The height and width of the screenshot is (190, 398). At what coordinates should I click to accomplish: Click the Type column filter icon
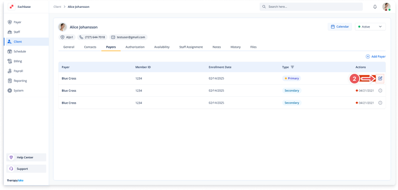pos(292,67)
